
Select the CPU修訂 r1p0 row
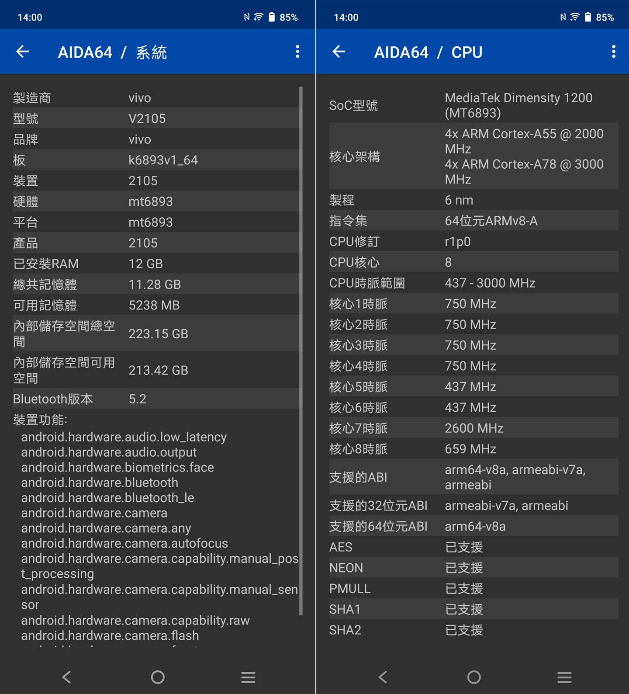tap(473, 241)
